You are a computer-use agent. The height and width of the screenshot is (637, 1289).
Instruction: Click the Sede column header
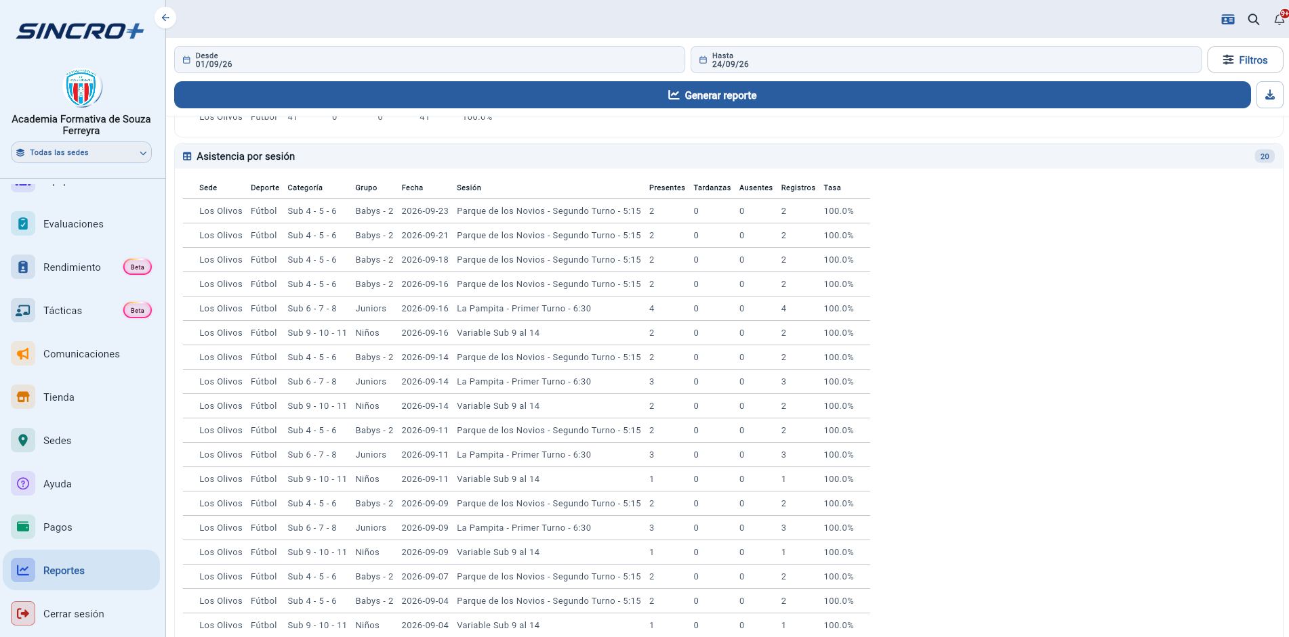pos(208,188)
